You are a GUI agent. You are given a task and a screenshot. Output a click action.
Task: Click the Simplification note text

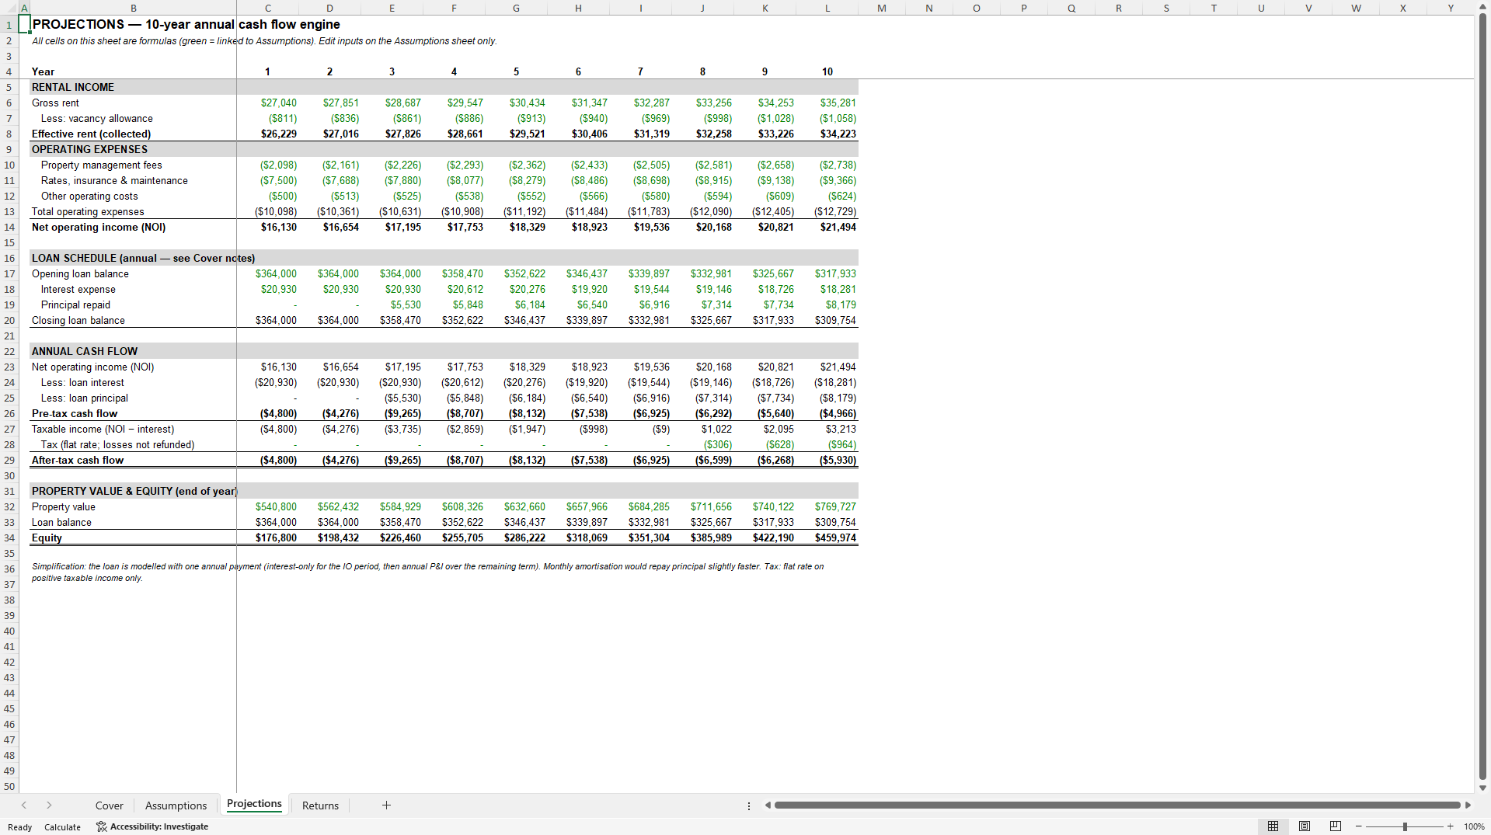tap(427, 572)
